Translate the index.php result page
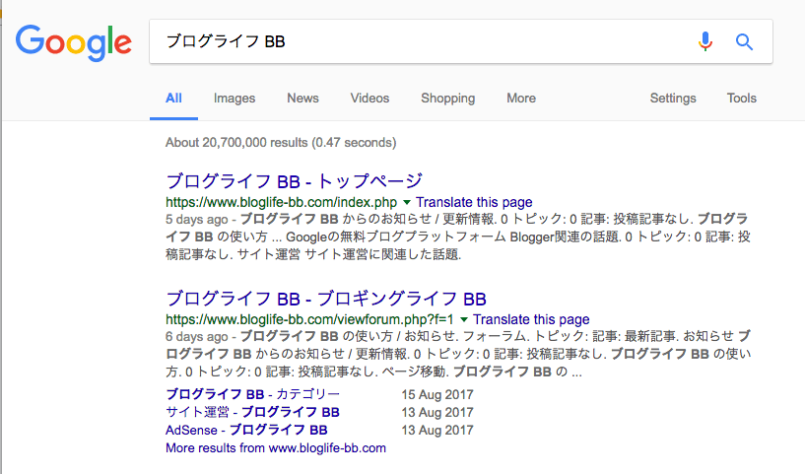 point(474,202)
